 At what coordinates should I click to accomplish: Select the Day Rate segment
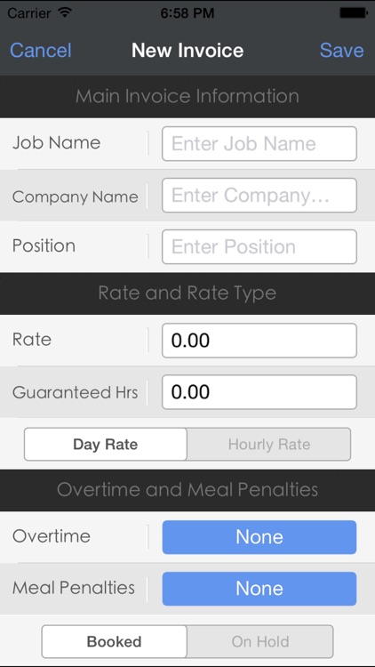point(106,444)
